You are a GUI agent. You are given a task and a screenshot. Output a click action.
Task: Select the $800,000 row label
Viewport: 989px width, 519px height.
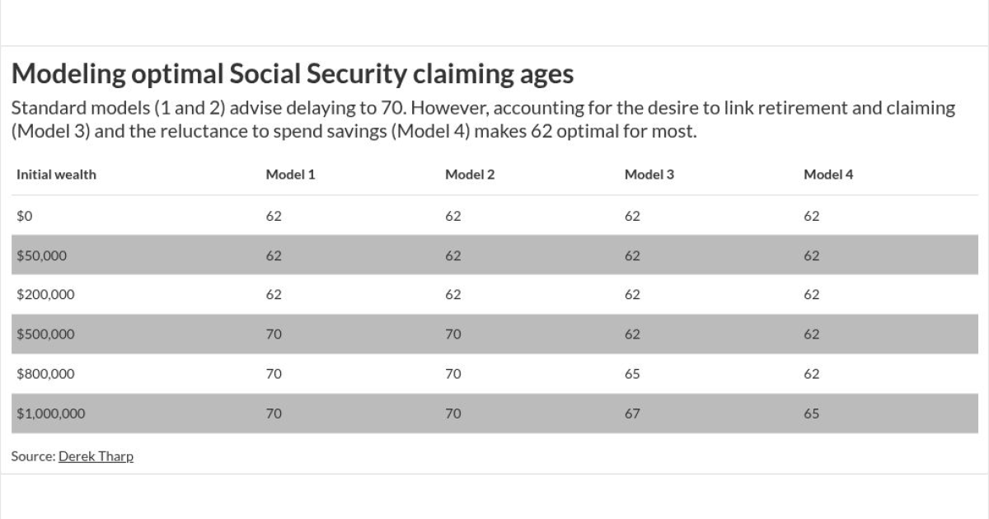[x=45, y=374]
